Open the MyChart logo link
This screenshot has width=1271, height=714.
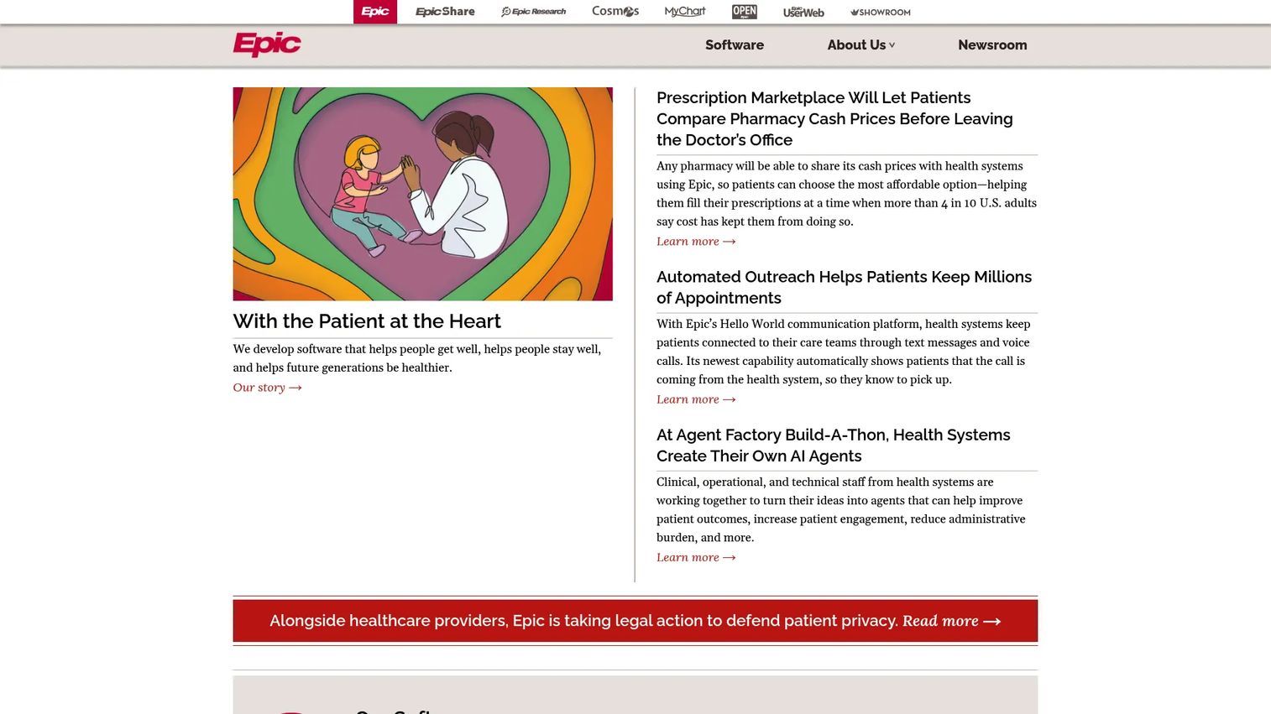685,12
